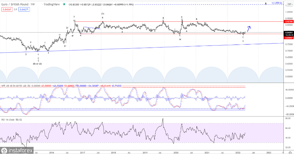Image resolution: width=294 pixels, height=154 pixels.
Task: Click the instaforex logo watermark
Action: coord(17,150)
